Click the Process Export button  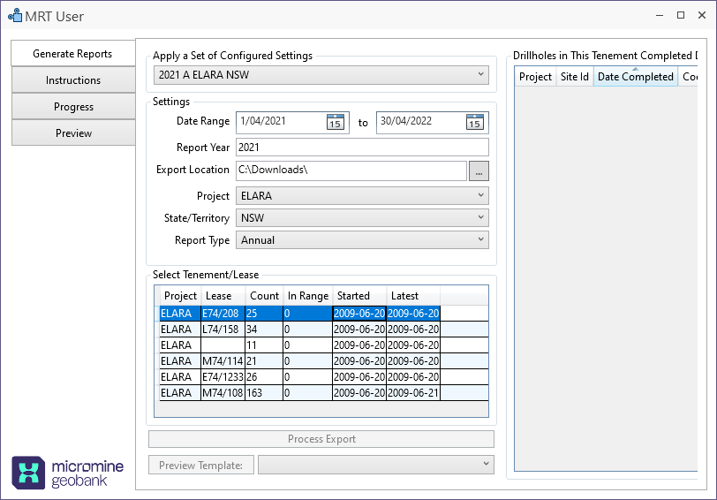pyautogui.click(x=321, y=439)
